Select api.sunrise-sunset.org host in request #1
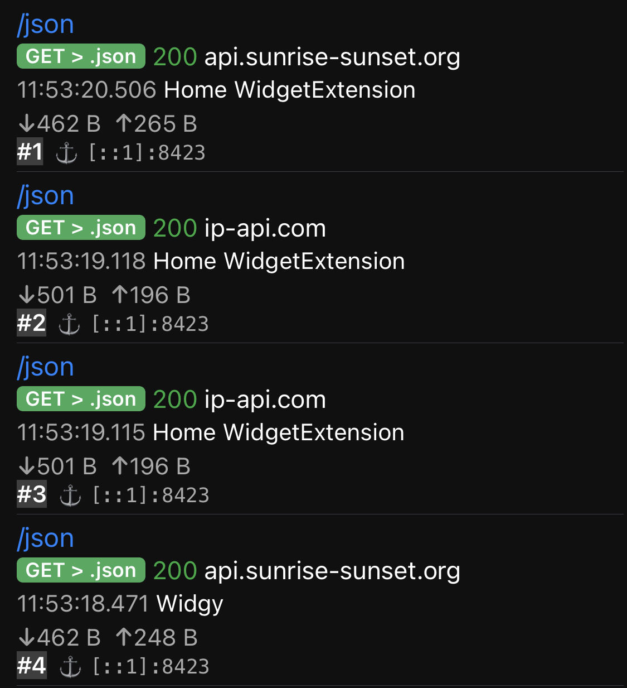The width and height of the screenshot is (627, 688). click(332, 57)
